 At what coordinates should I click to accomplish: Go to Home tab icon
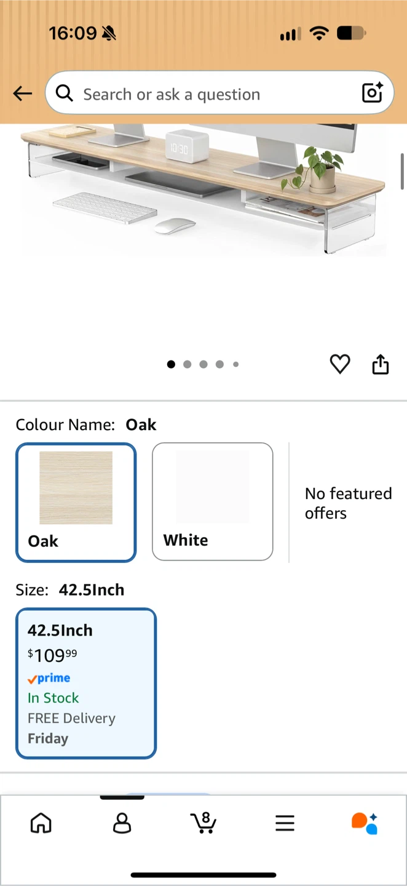tap(41, 823)
